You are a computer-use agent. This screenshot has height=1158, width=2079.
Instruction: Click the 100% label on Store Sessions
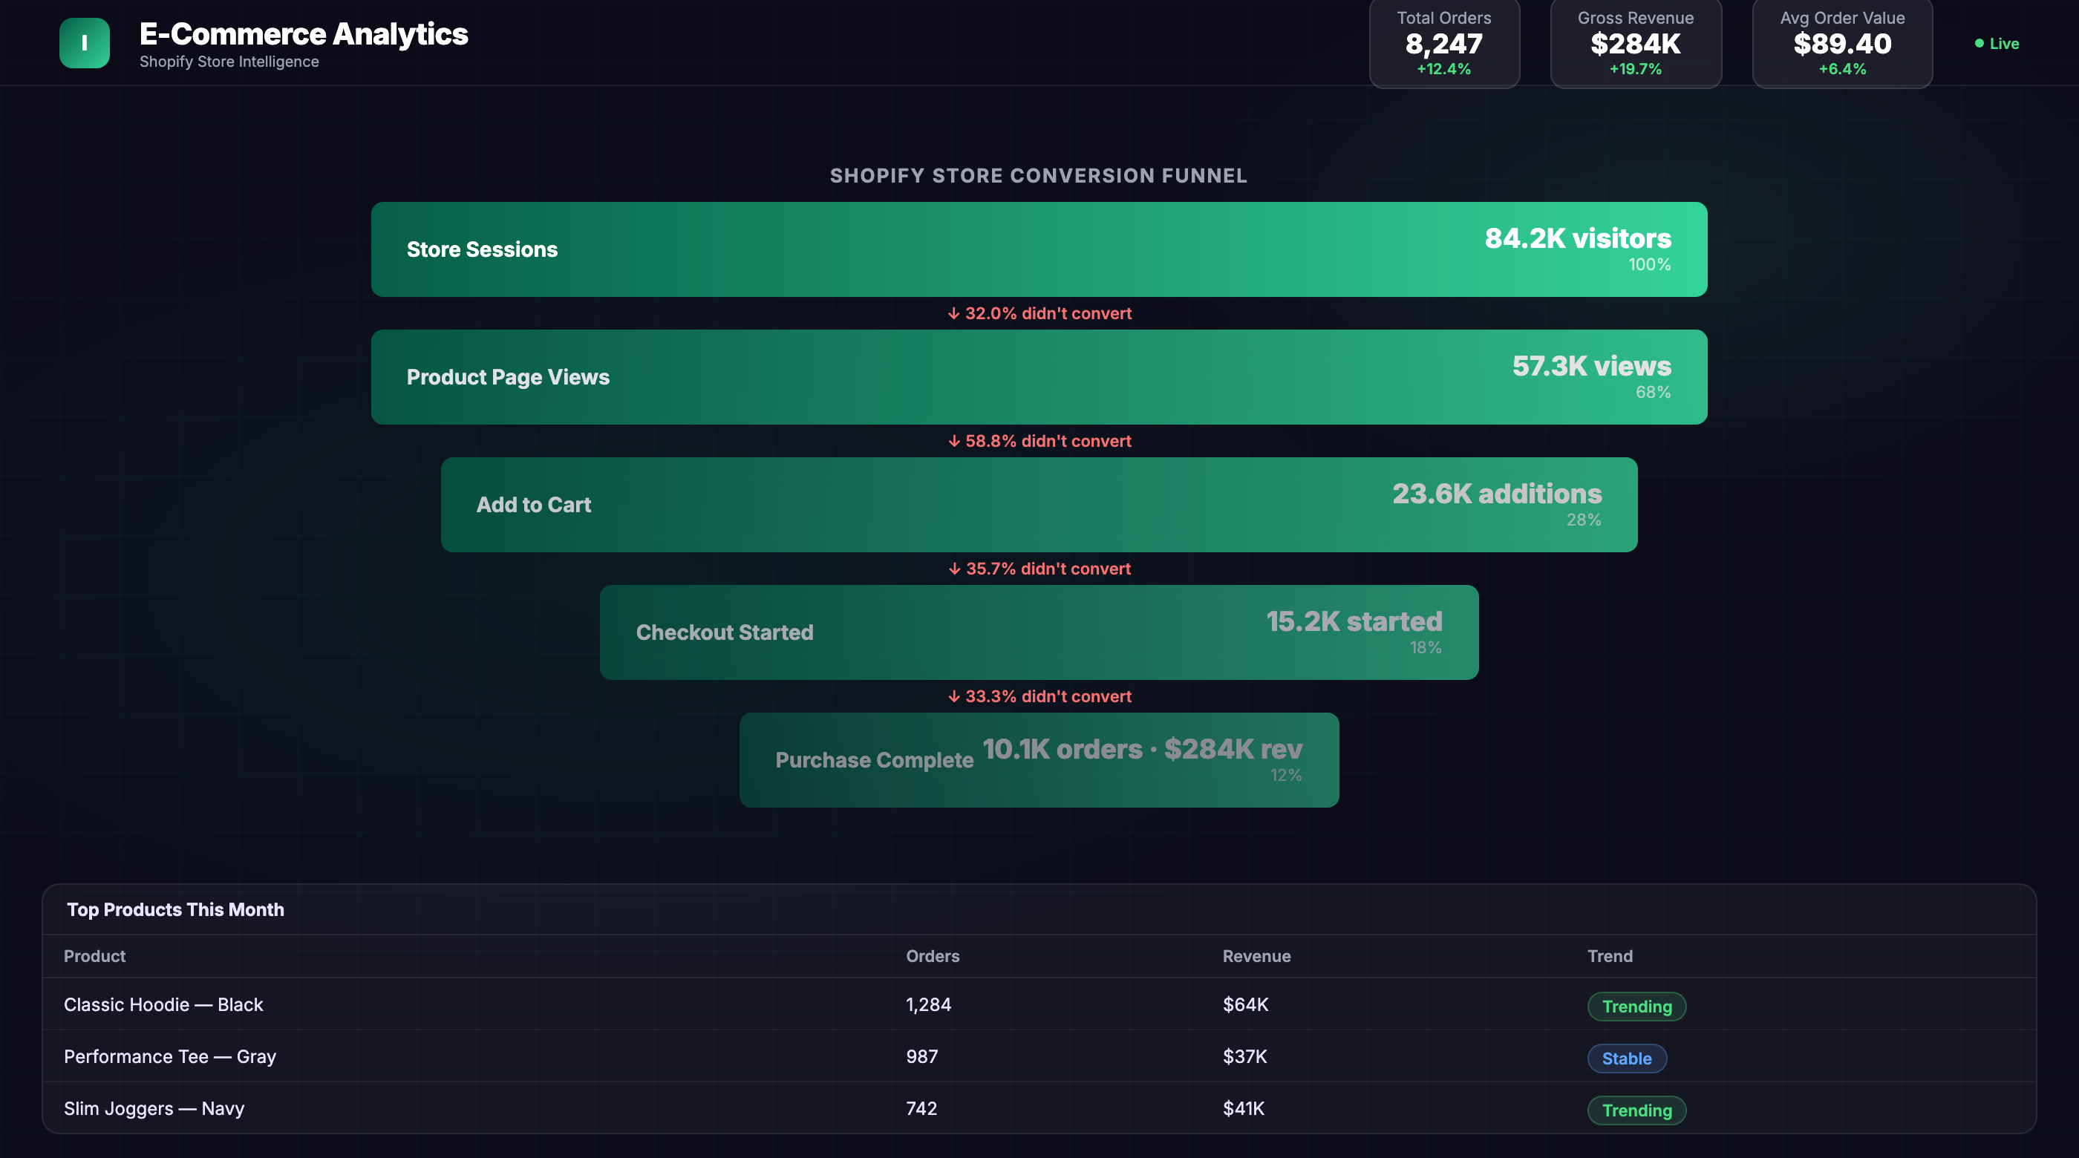click(1649, 264)
